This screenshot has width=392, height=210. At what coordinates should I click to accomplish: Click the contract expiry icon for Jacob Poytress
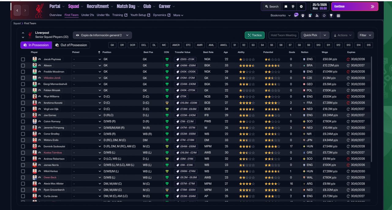pos(348,59)
